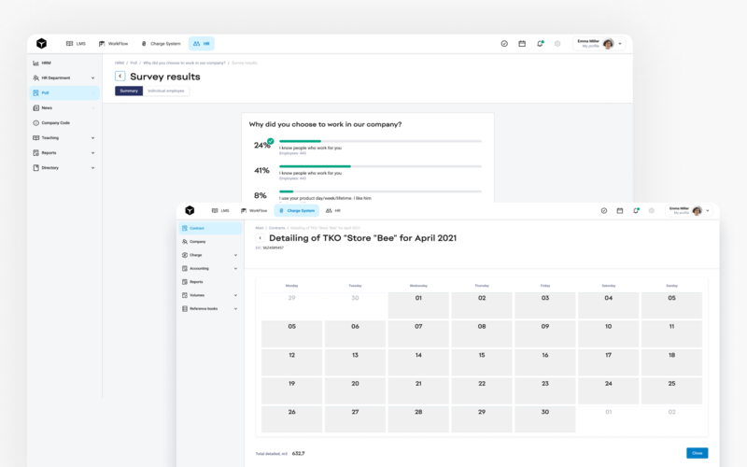This screenshot has width=747, height=467.
Task: Open notifications bell in the HR window header
Action: (x=540, y=43)
